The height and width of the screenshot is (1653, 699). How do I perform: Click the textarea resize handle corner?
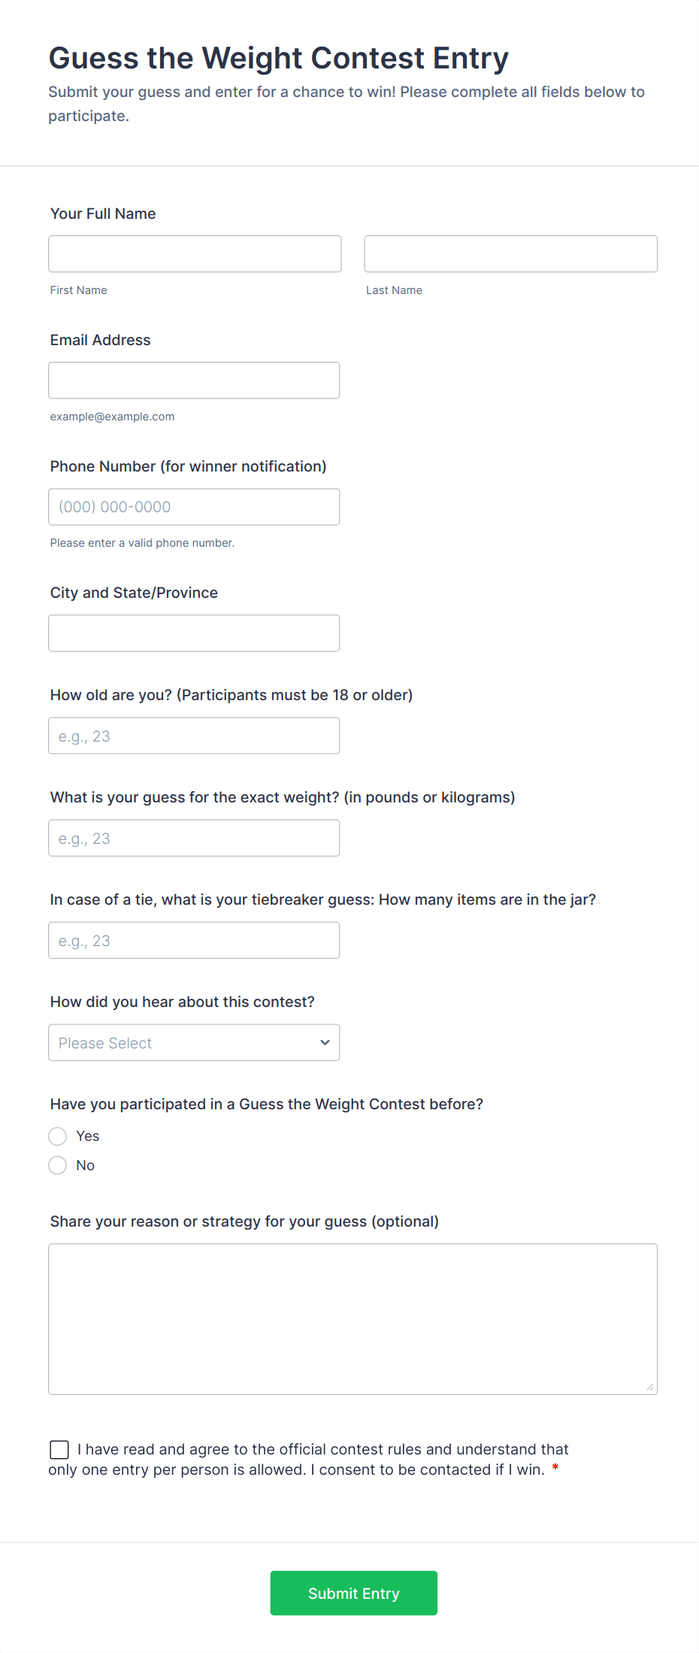click(650, 1387)
